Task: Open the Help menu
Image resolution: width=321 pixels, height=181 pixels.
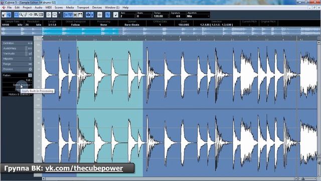Action: [125, 8]
